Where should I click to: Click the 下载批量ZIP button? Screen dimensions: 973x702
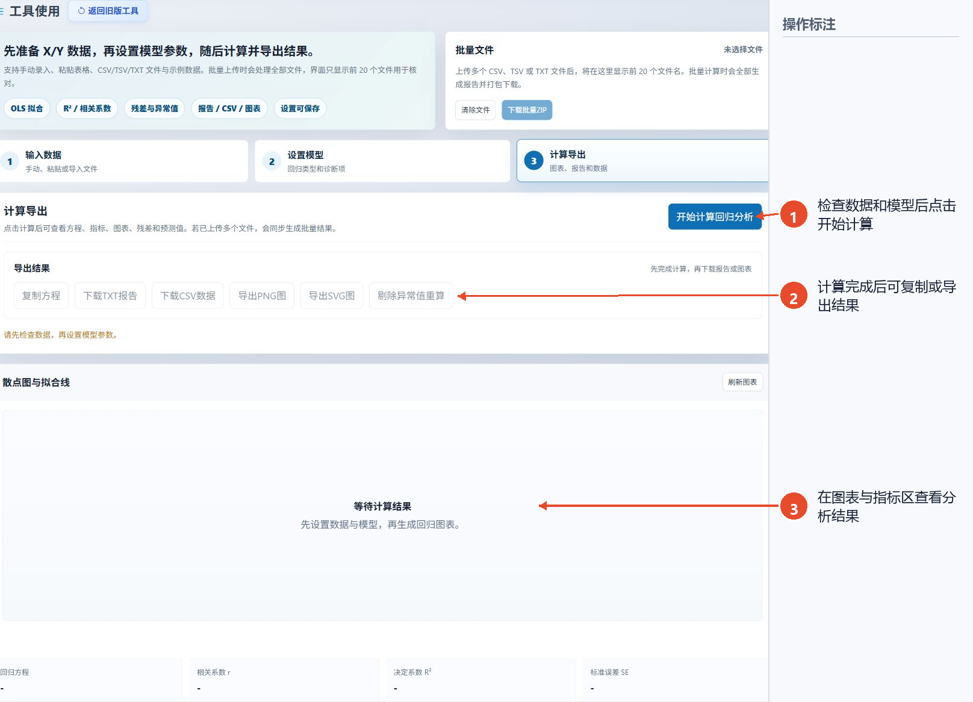click(x=527, y=110)
